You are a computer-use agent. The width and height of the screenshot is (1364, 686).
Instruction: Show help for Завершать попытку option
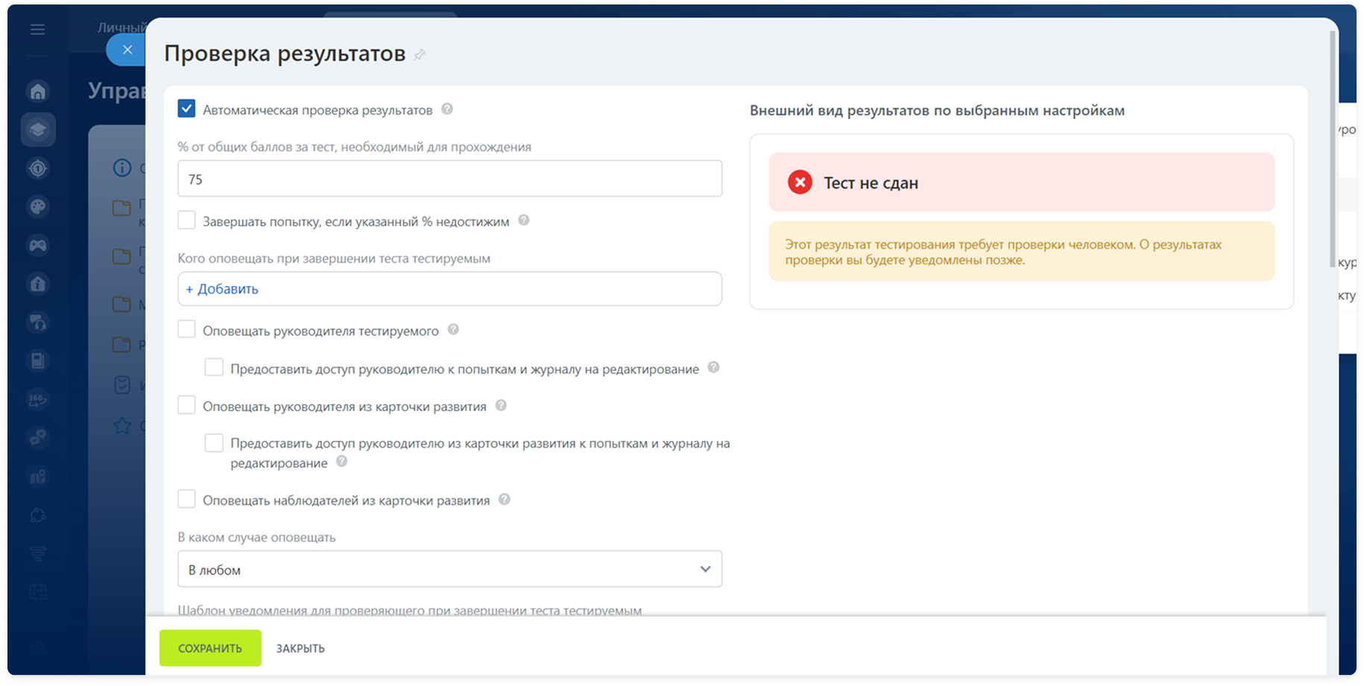coord(524,220)
